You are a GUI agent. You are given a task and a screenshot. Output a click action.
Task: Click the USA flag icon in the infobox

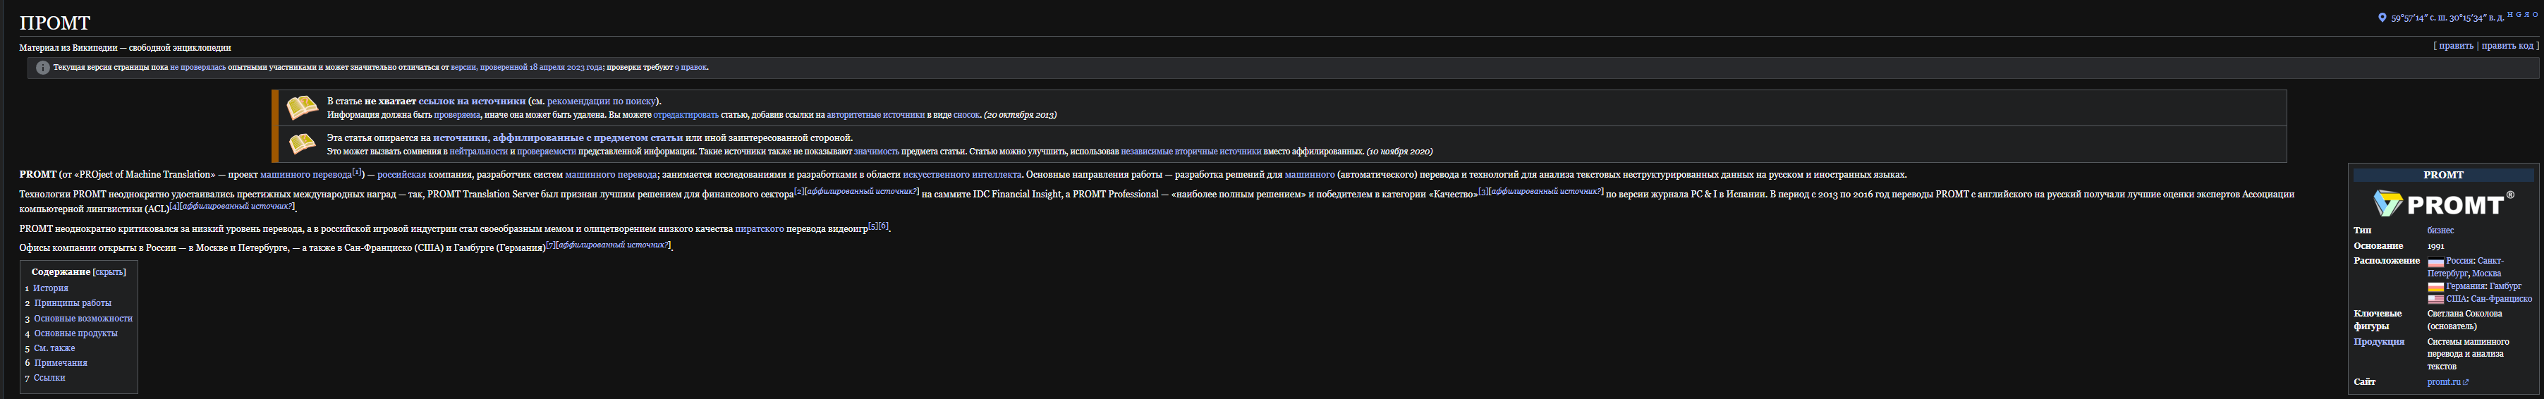pyautogui.click(x=2435, y=299)
